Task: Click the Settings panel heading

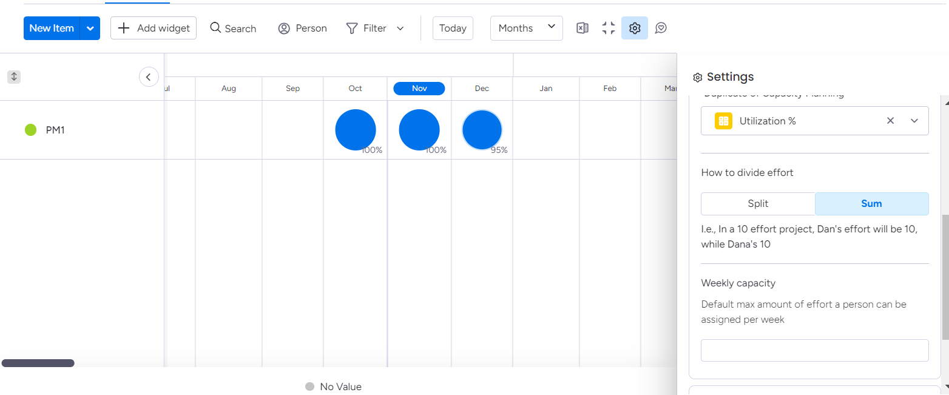Action: [x=723, y=77]
